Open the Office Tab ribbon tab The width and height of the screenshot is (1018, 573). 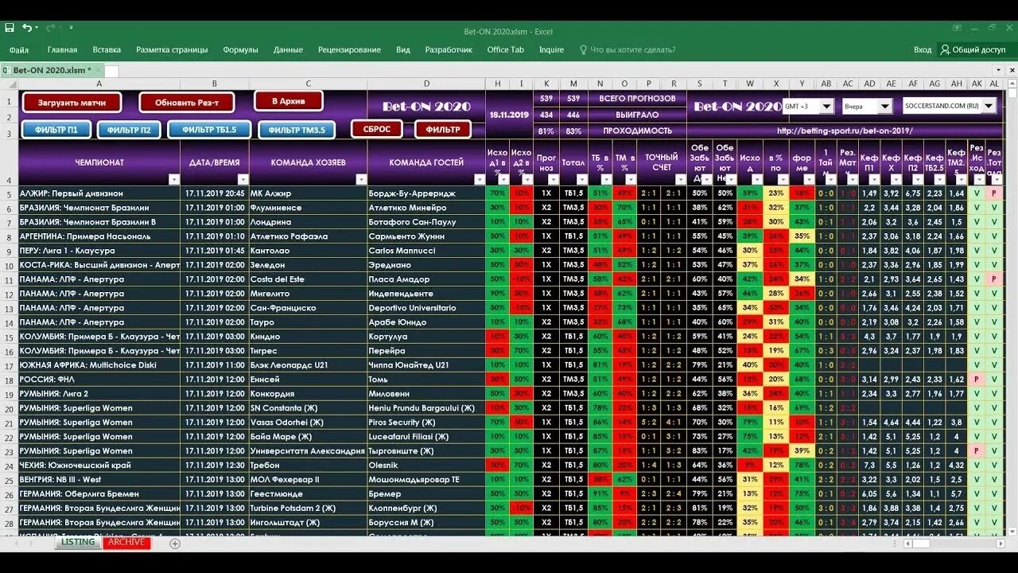pos(505,49)
